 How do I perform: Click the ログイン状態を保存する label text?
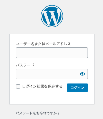point(42,86)
